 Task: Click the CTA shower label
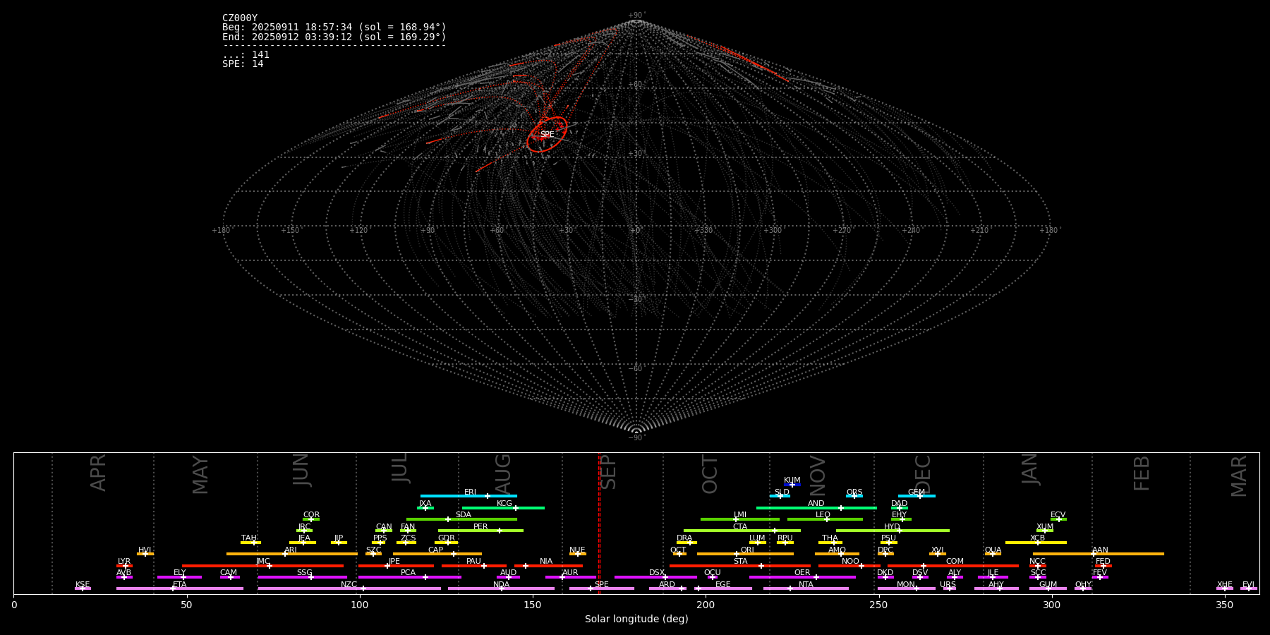[x=740, y=526]
